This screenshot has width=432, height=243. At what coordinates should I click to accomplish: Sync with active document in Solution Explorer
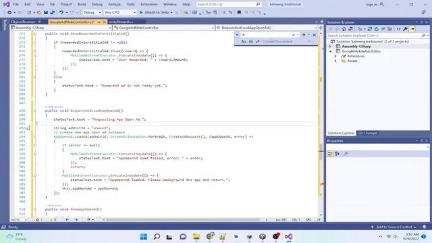pos(370,29)
